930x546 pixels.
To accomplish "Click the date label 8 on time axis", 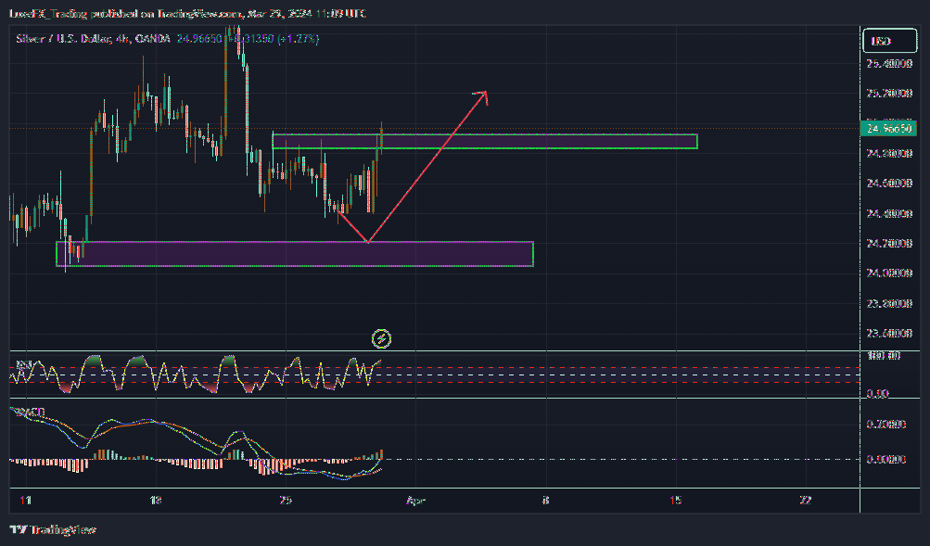I will [545, 501].
